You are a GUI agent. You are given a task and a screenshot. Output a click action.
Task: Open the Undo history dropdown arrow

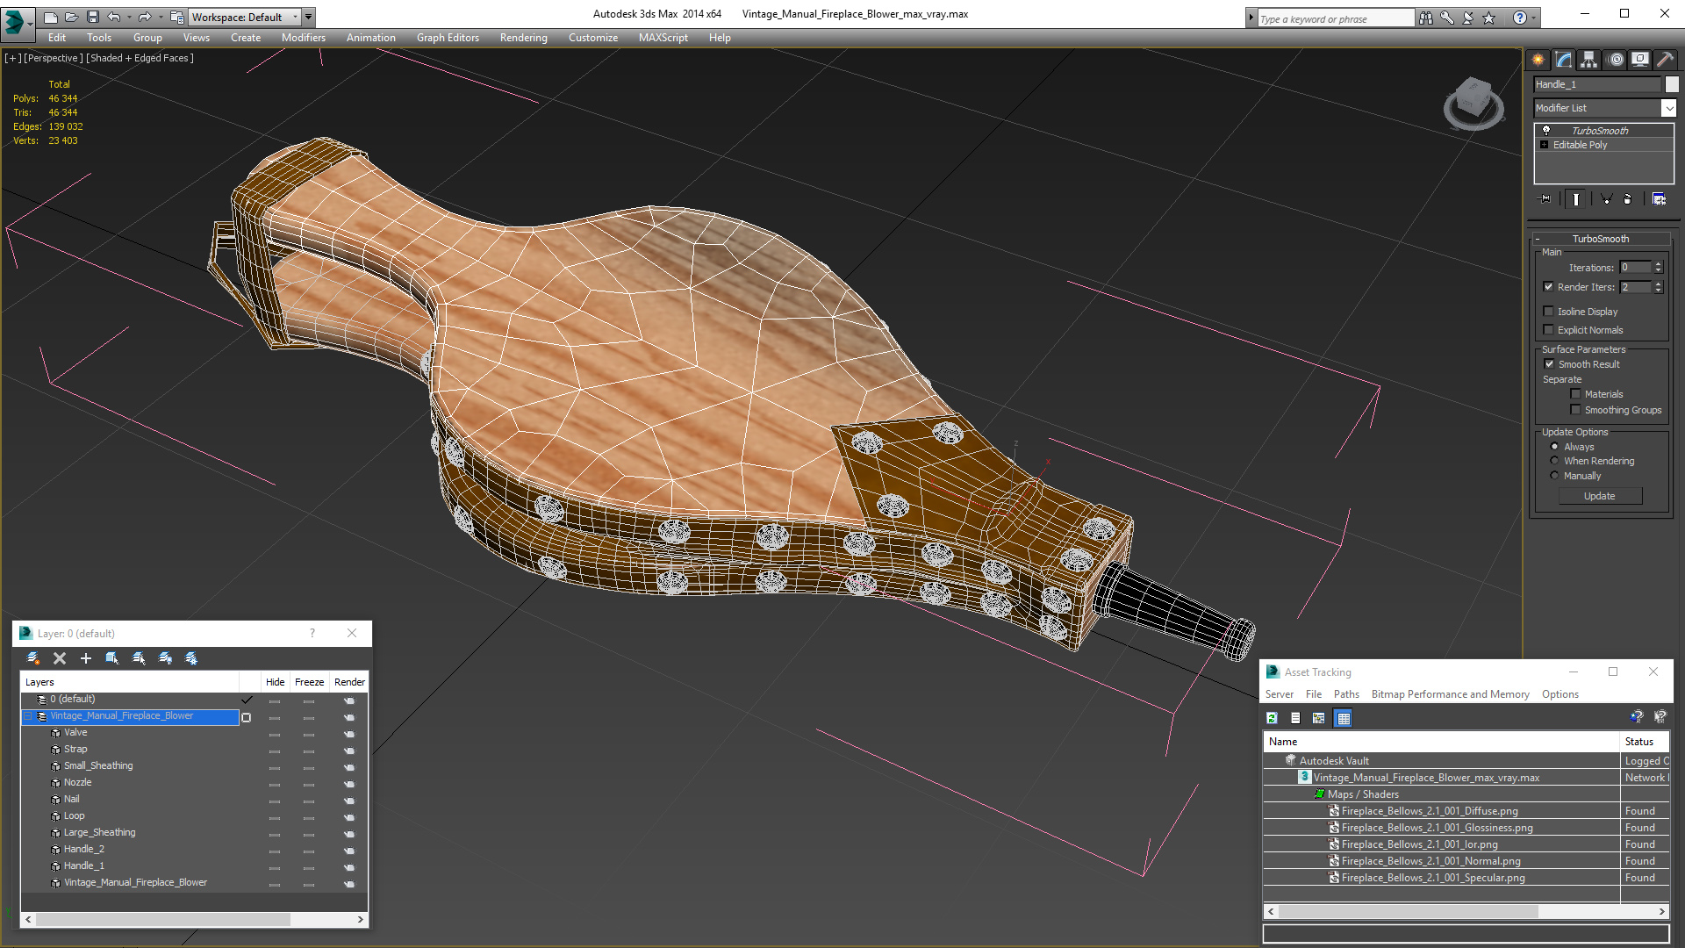tap(129, 17)
